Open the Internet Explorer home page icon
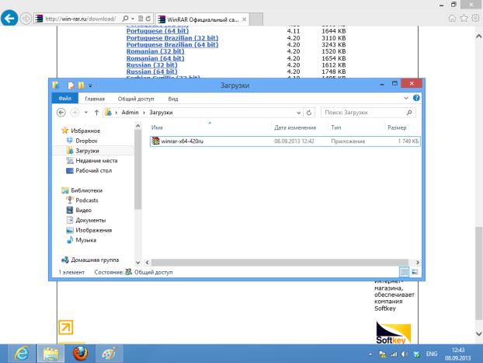The image size is (483, 363). [x=452, y=19]
